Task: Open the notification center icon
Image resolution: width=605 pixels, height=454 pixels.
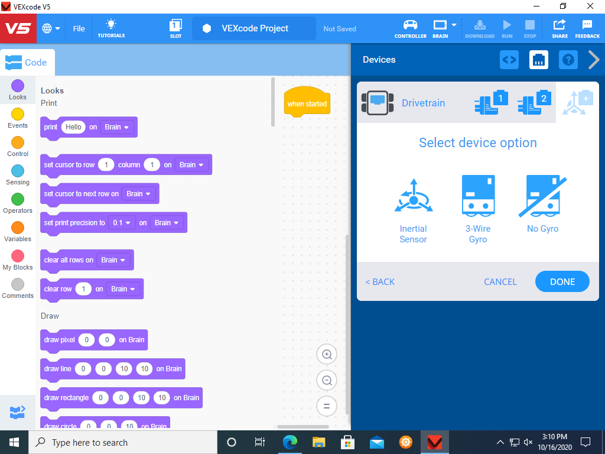Action: pyautogui.click(x=586, y=442)
